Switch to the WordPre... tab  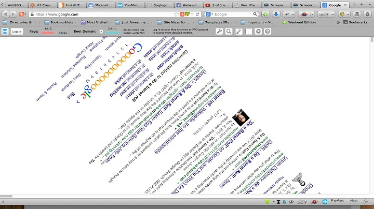point(247,5)
